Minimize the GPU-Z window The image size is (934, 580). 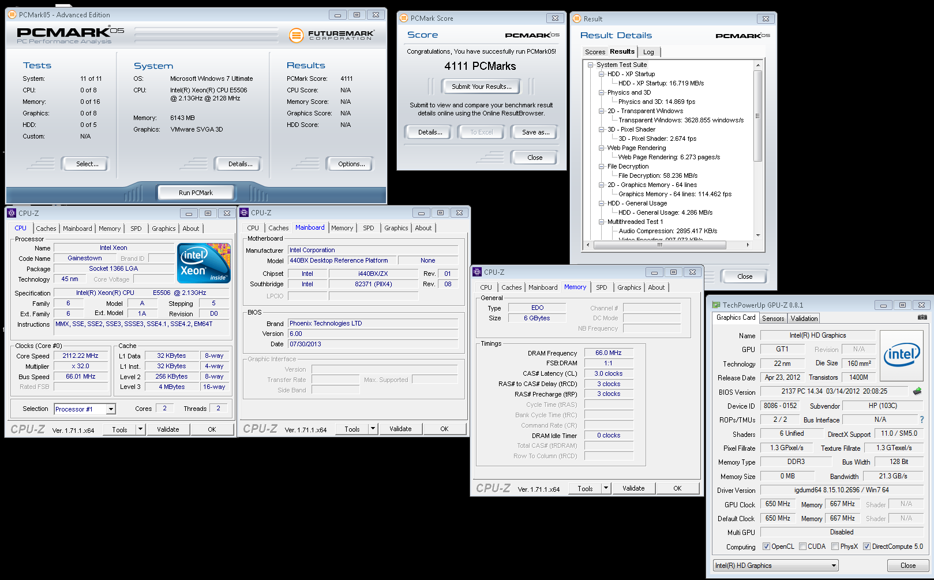pyautogui.click(x=883, y=305)
